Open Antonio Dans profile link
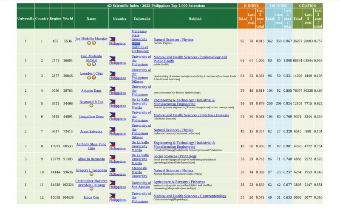 click(91, 91)
